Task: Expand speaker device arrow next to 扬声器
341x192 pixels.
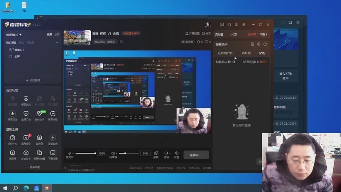Action: [116, 154]
